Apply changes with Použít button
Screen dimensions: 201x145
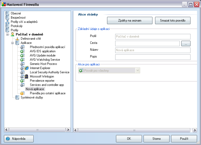(x=184, y=139)
